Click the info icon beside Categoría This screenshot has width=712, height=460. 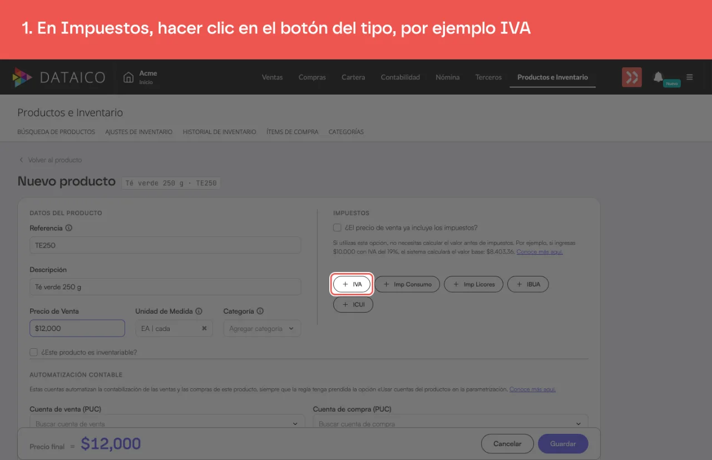coord(260,311)
